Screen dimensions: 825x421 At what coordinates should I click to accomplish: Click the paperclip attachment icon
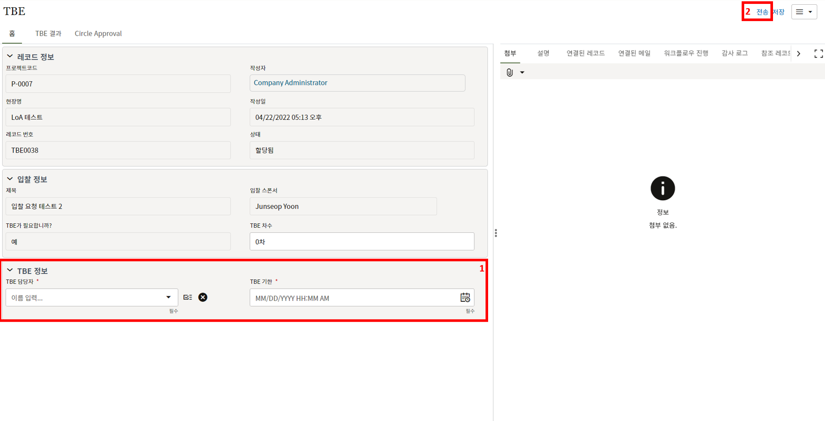click(x=510, y=73)
